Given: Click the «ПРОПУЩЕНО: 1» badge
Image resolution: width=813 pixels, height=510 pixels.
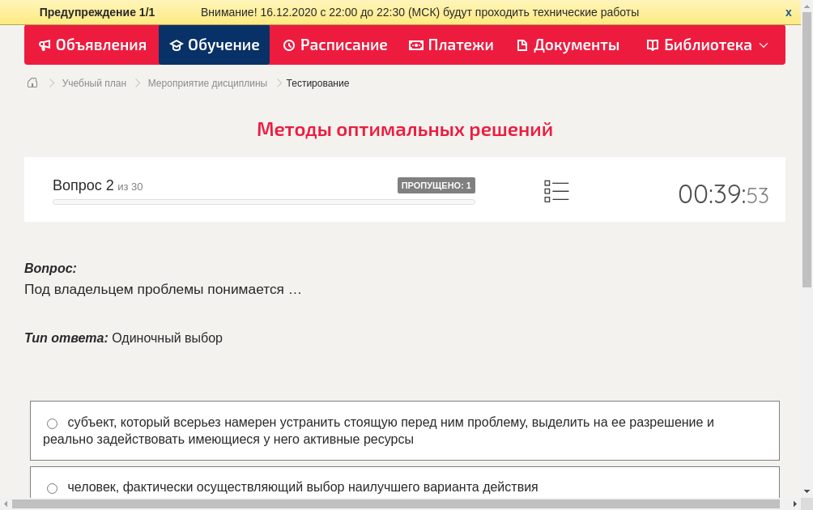Looking at the screenshot, I should tap(436, 185).
